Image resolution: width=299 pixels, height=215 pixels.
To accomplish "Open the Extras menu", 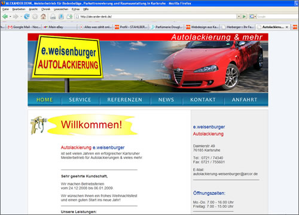I will coord(75,9).
